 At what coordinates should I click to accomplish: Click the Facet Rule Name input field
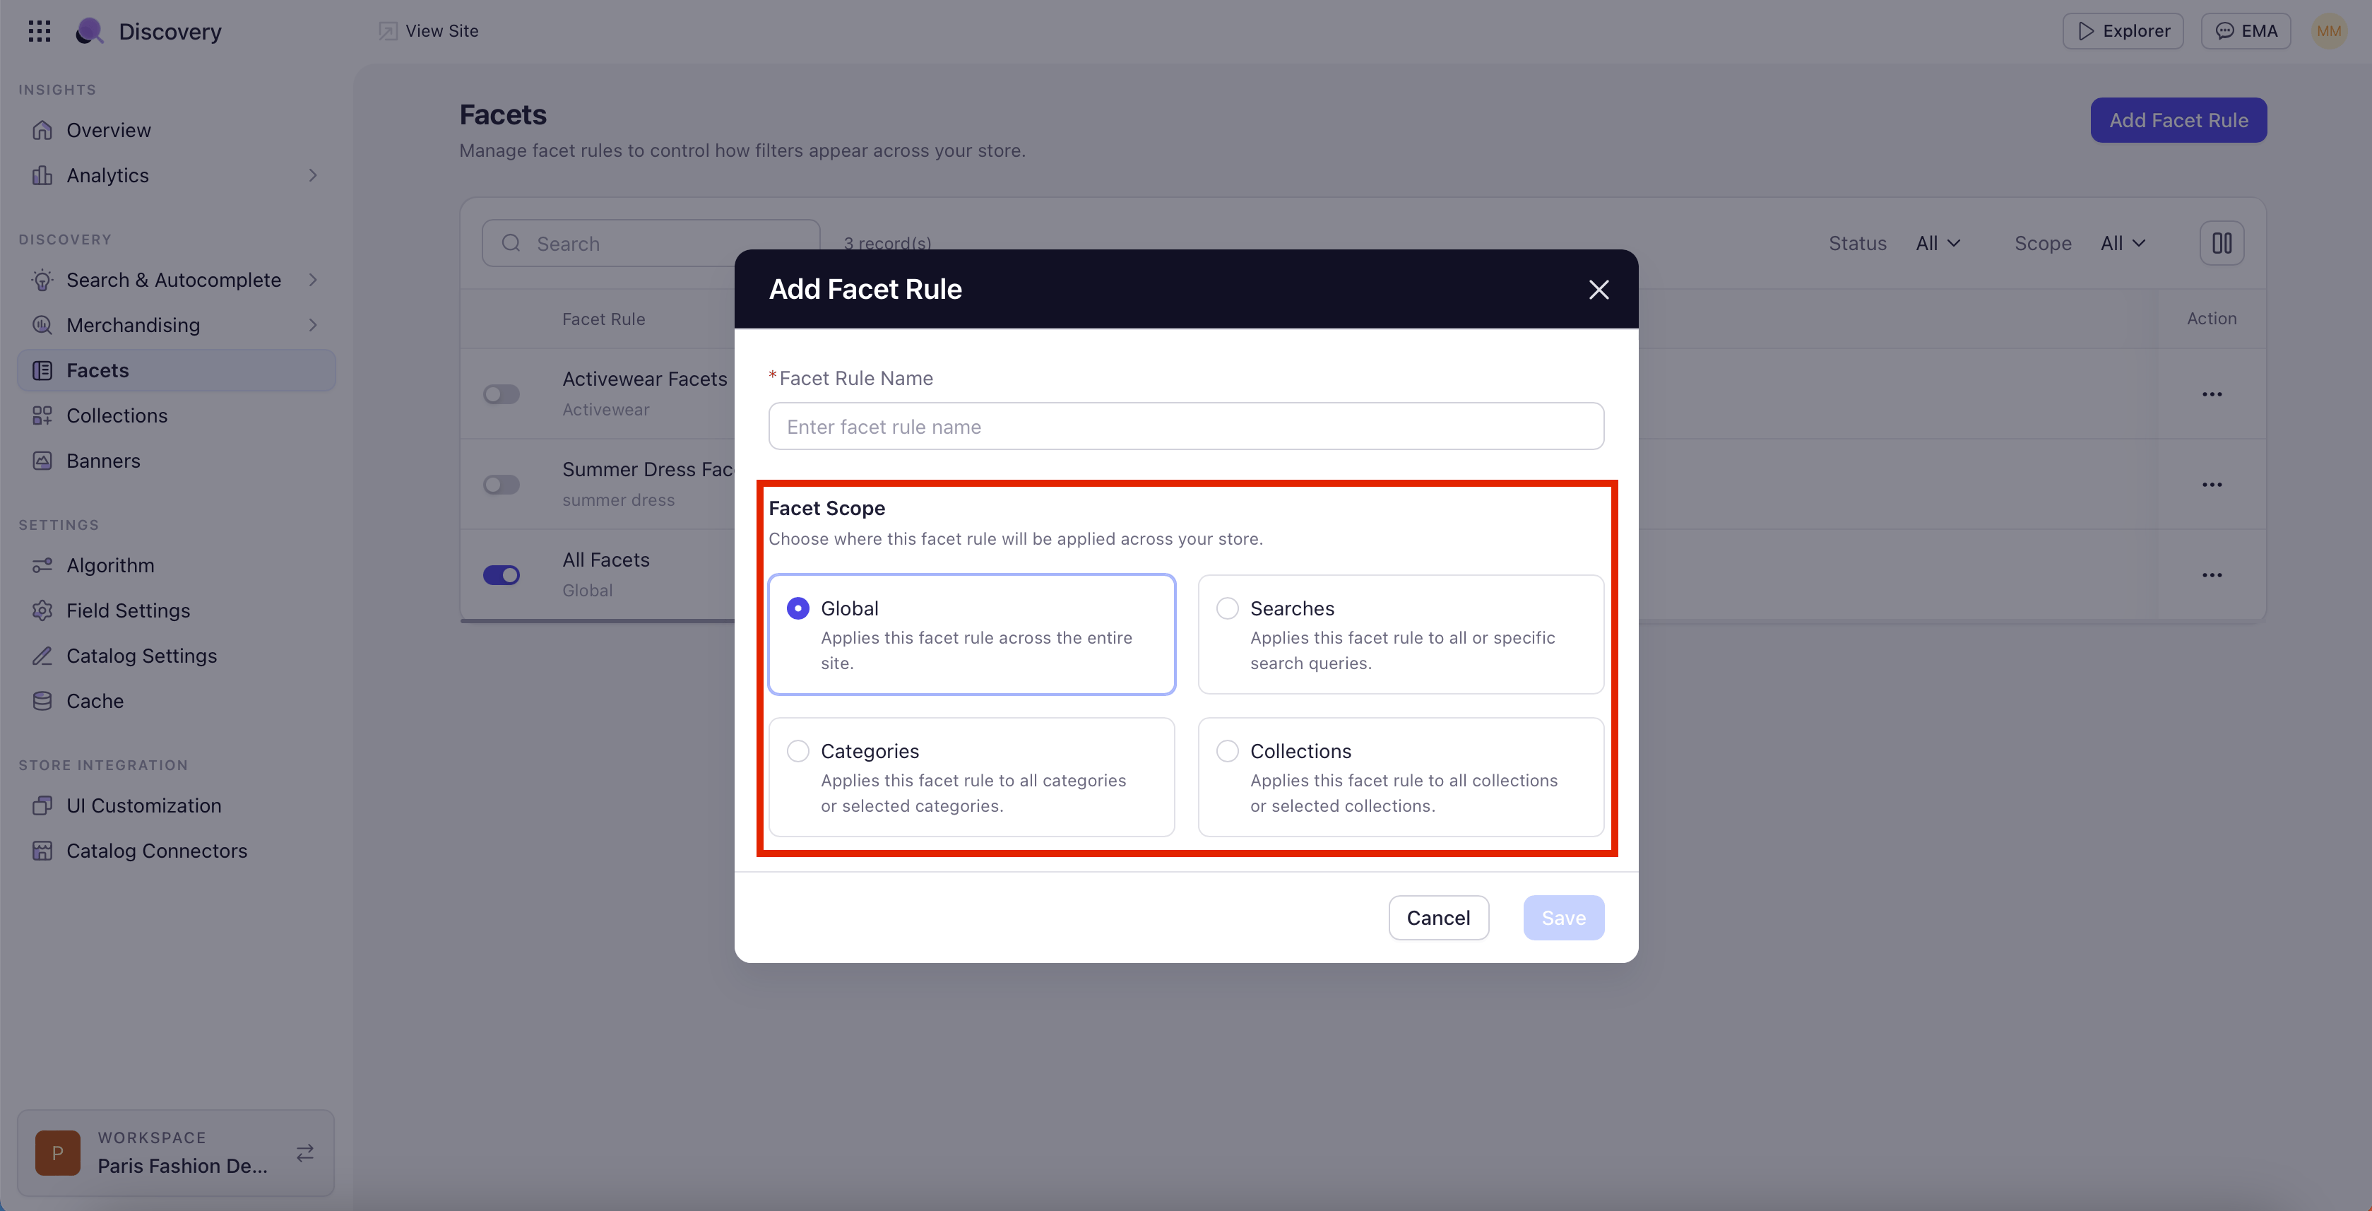coord(1186,426)
